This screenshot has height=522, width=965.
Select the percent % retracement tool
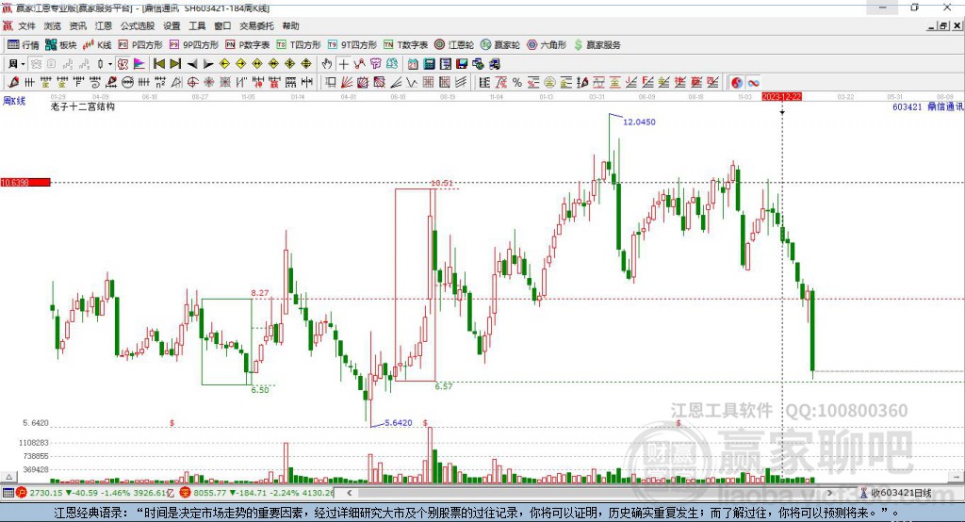[x=517, y=83]
